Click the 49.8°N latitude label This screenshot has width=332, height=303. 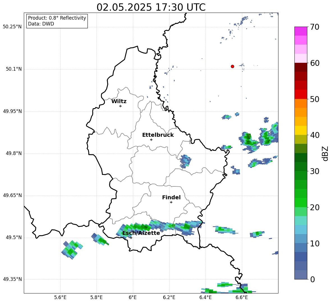click(13, 153)
